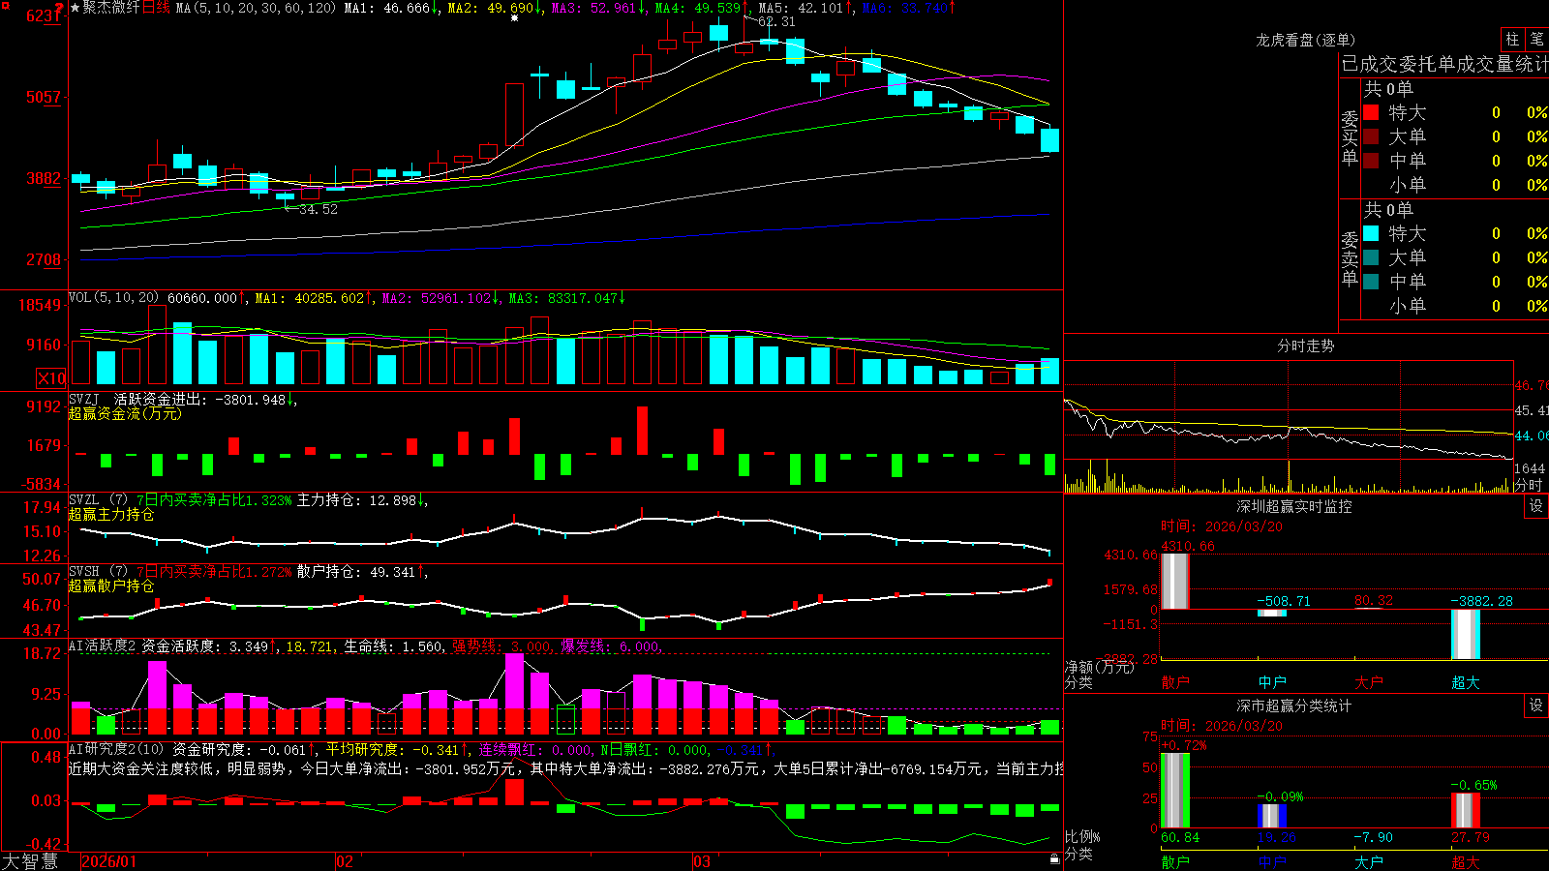Screen dimensions: 1549x871
Task: Click the 委卖单 section label
Action: pyautogui.click(x=1350, y=259)
